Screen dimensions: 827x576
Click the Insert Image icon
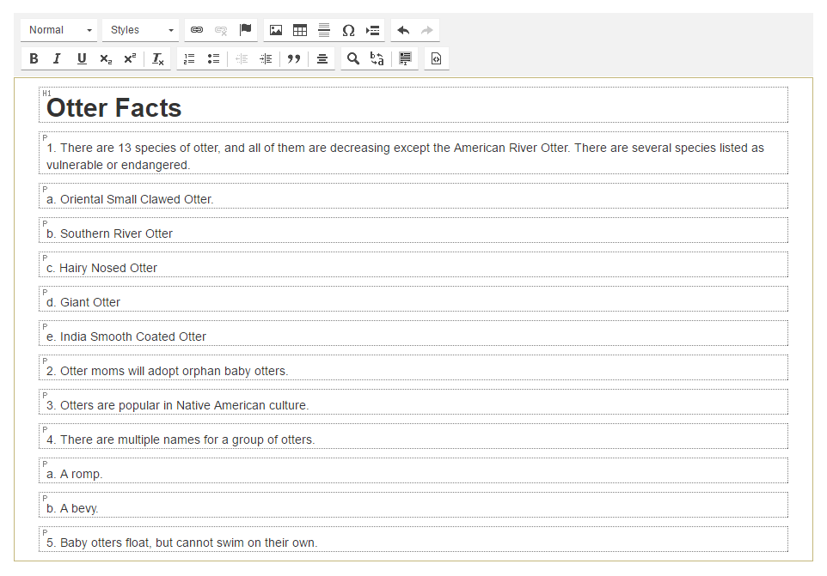pyautogui.click(x=276, y=30)
